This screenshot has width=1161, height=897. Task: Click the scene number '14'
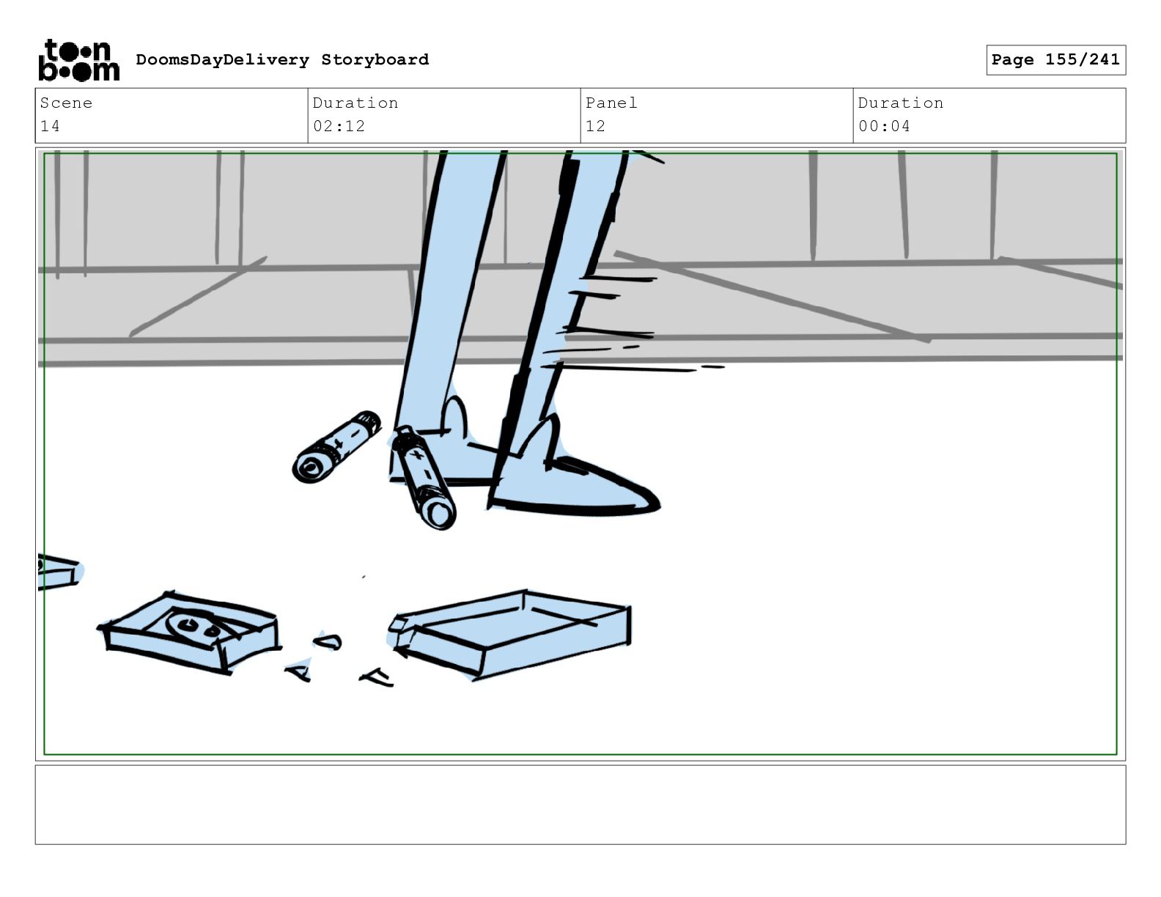(x=50, y=126)
